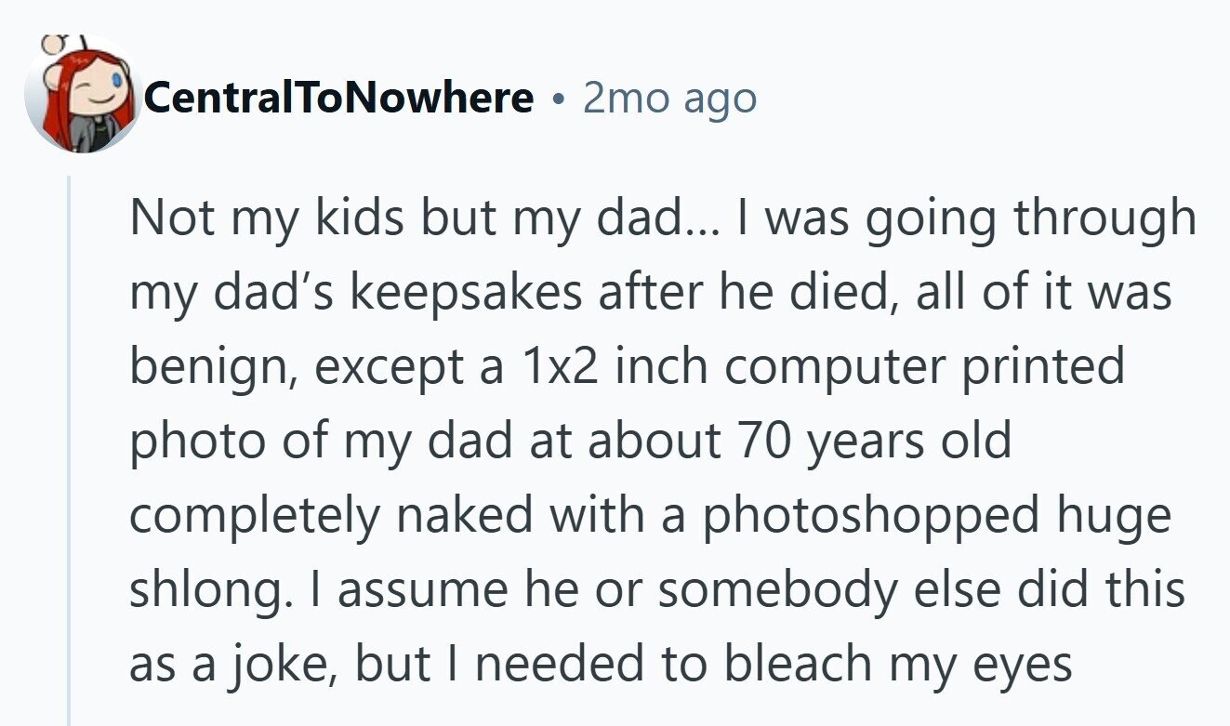The width and height of the screenshot is (1230, 726).
Task: Click the CentralToNowhere user avatar
Action: pyautogui.click(x=81, y=96)
